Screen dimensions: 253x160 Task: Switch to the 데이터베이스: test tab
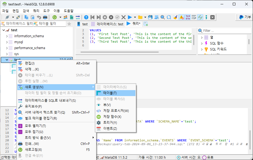107,24
